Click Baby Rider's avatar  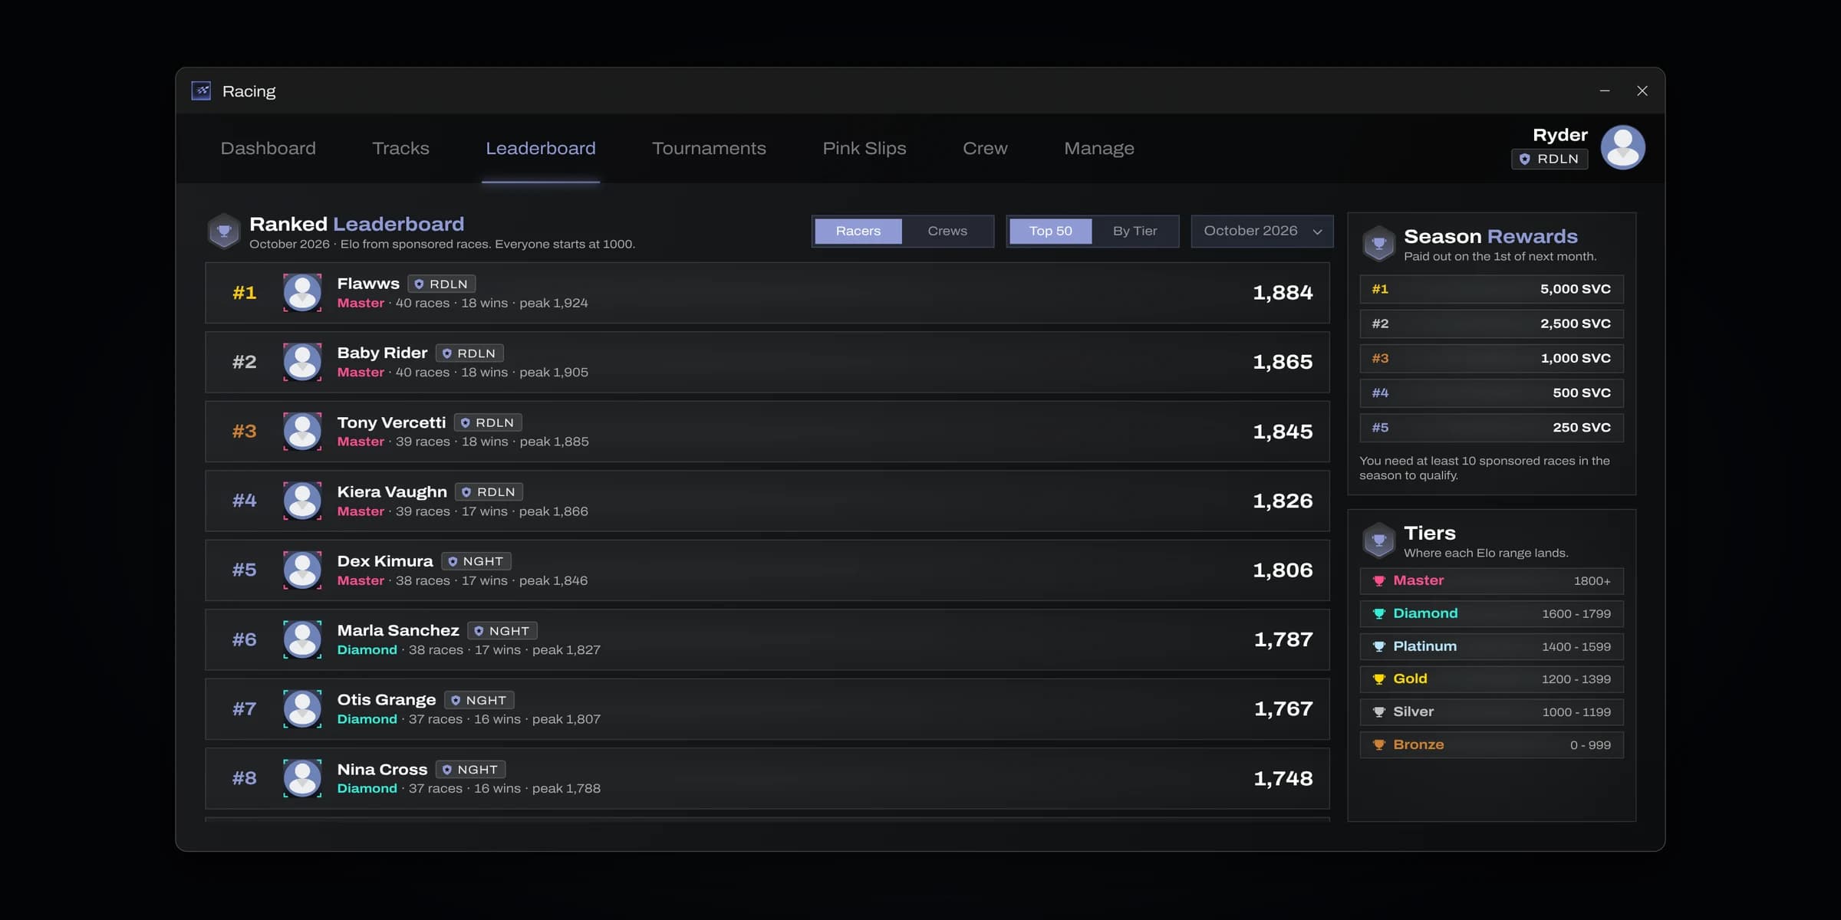(x=302, y=362)
